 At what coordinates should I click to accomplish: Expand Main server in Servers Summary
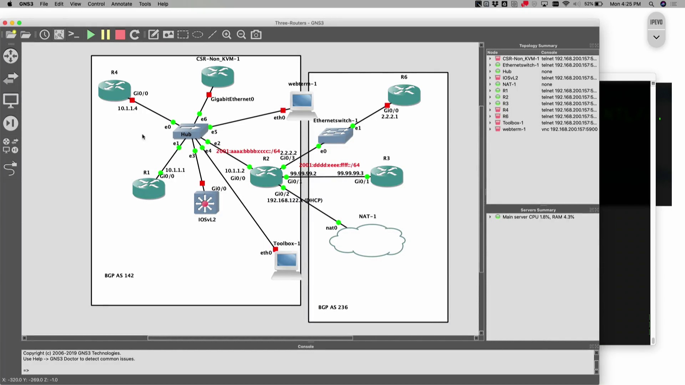coord(490,217)
